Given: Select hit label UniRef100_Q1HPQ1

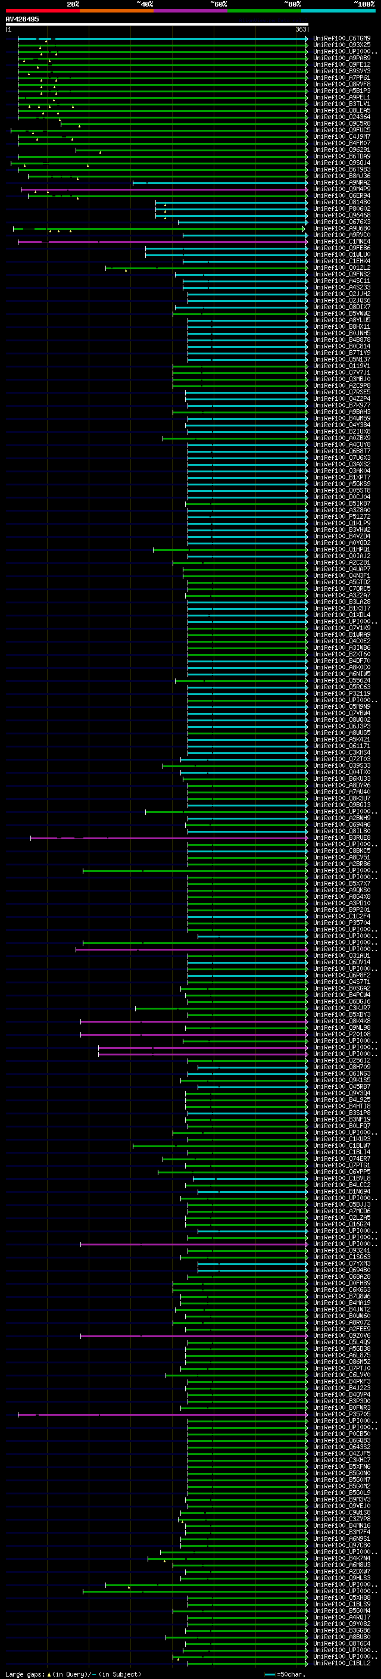Looking at the screenshot, I should tap(341, 550).
